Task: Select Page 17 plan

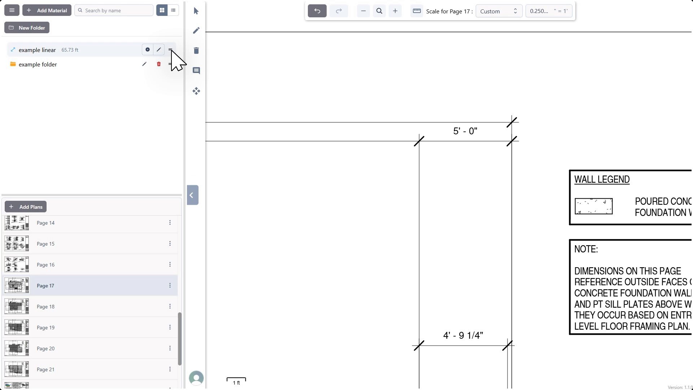Action: (x=90, y=286)
